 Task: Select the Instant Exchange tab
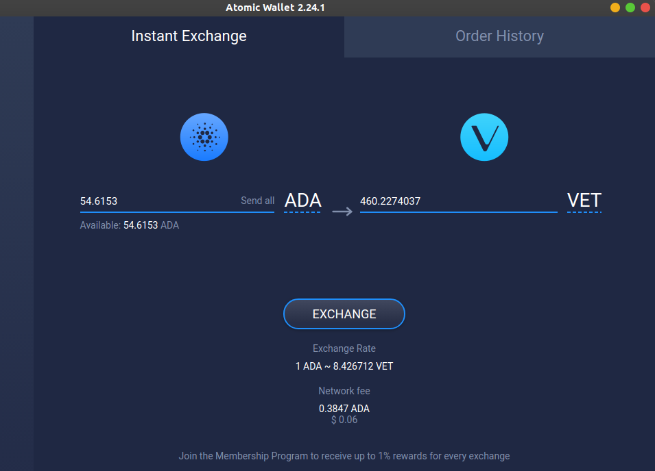click(x=189, y=36)
